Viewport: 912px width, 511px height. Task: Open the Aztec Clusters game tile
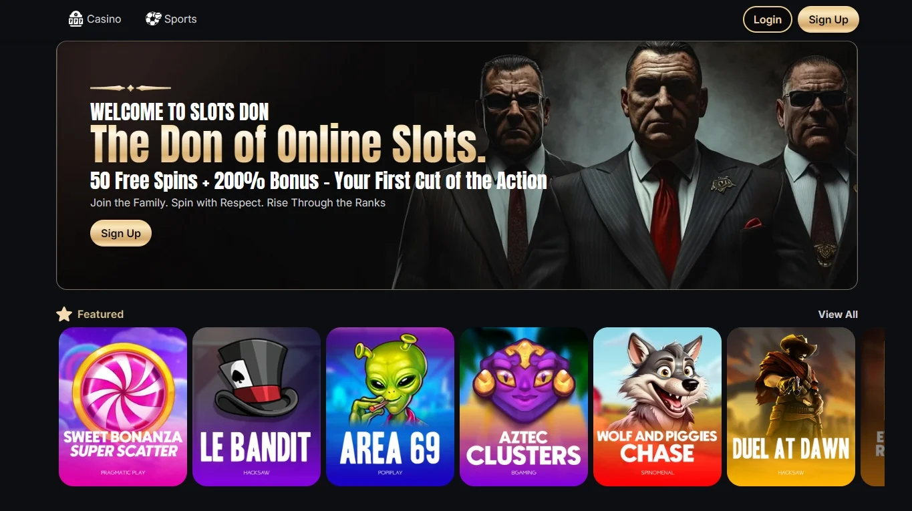point(524,407)
